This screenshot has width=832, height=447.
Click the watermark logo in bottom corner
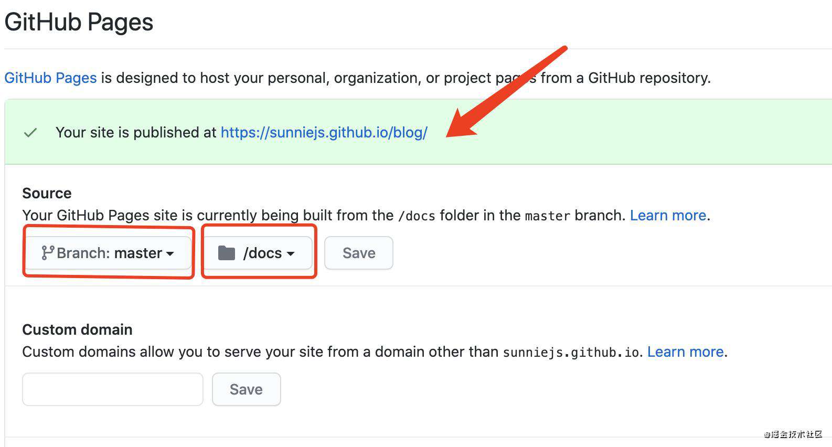[793, 434]
